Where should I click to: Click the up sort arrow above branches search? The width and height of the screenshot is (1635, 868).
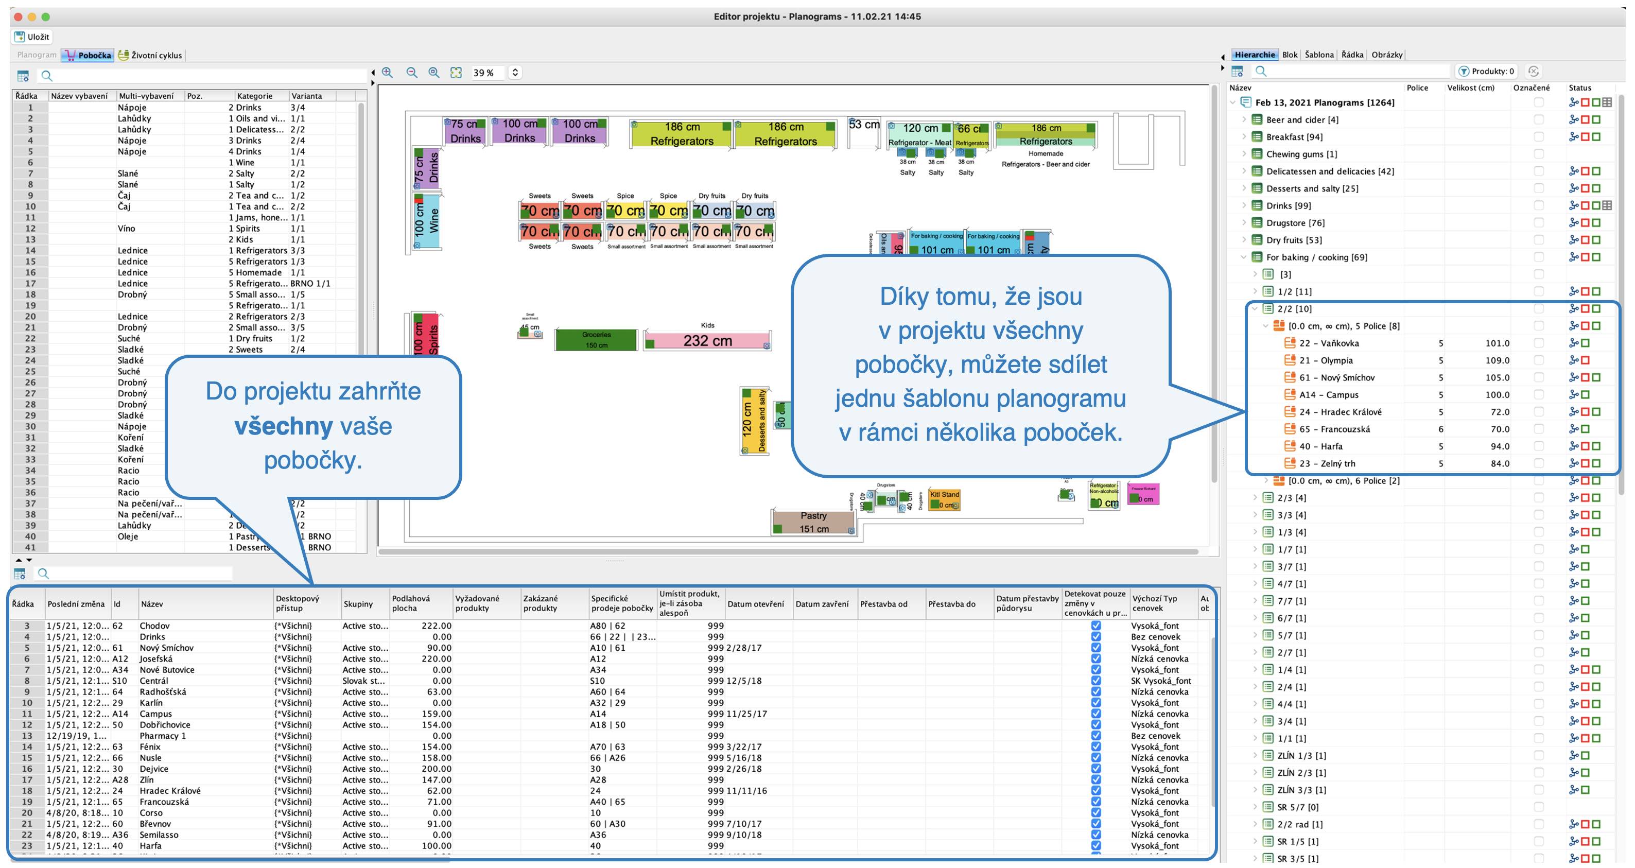tap(19, 560)
